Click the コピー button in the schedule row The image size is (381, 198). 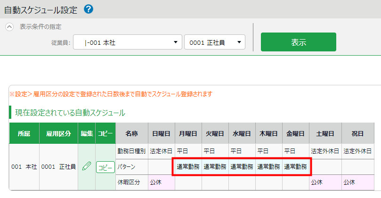105,167
